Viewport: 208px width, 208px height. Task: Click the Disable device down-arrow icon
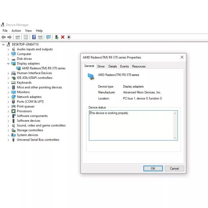pyautogui.click(x=68, y=37)
